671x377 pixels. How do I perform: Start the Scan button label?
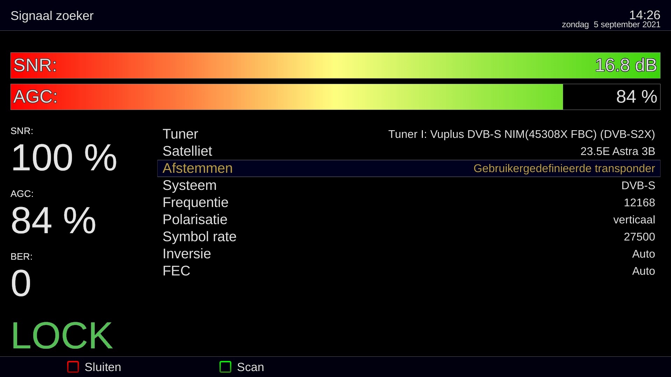point(250,367)
